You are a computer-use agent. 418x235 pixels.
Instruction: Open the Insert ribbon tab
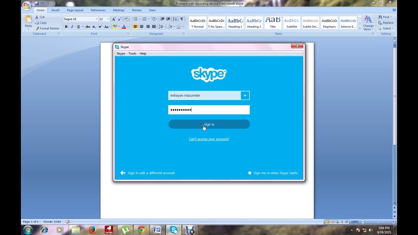(x=56, y=10)
